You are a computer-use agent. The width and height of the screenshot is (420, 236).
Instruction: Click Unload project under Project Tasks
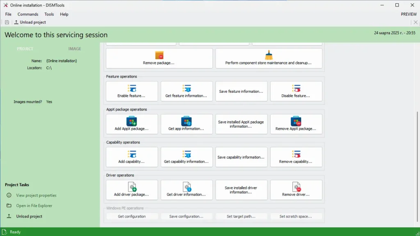pyautogui.click(x=29, y=216)
